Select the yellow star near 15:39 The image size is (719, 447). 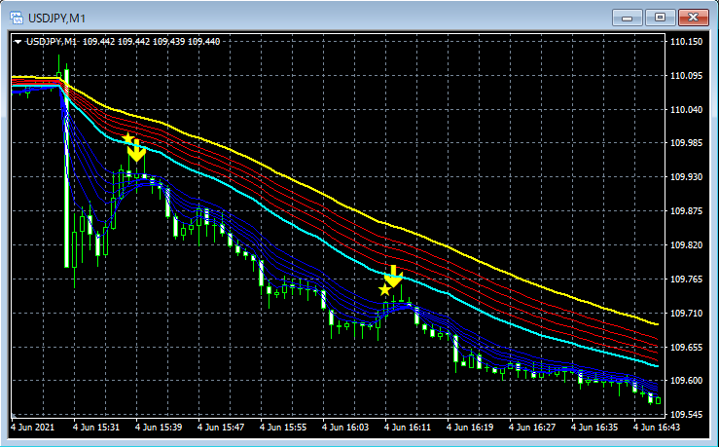tap(127, 138)
